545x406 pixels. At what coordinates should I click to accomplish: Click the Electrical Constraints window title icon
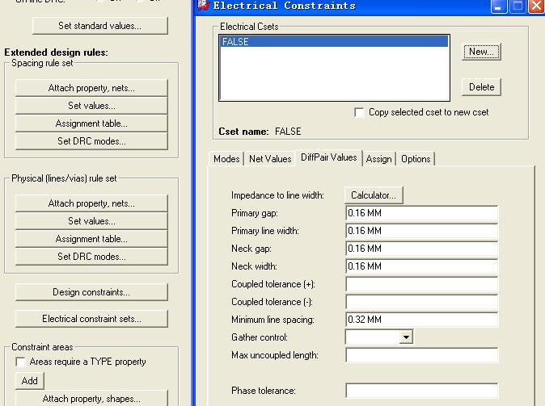coord(203,5)
